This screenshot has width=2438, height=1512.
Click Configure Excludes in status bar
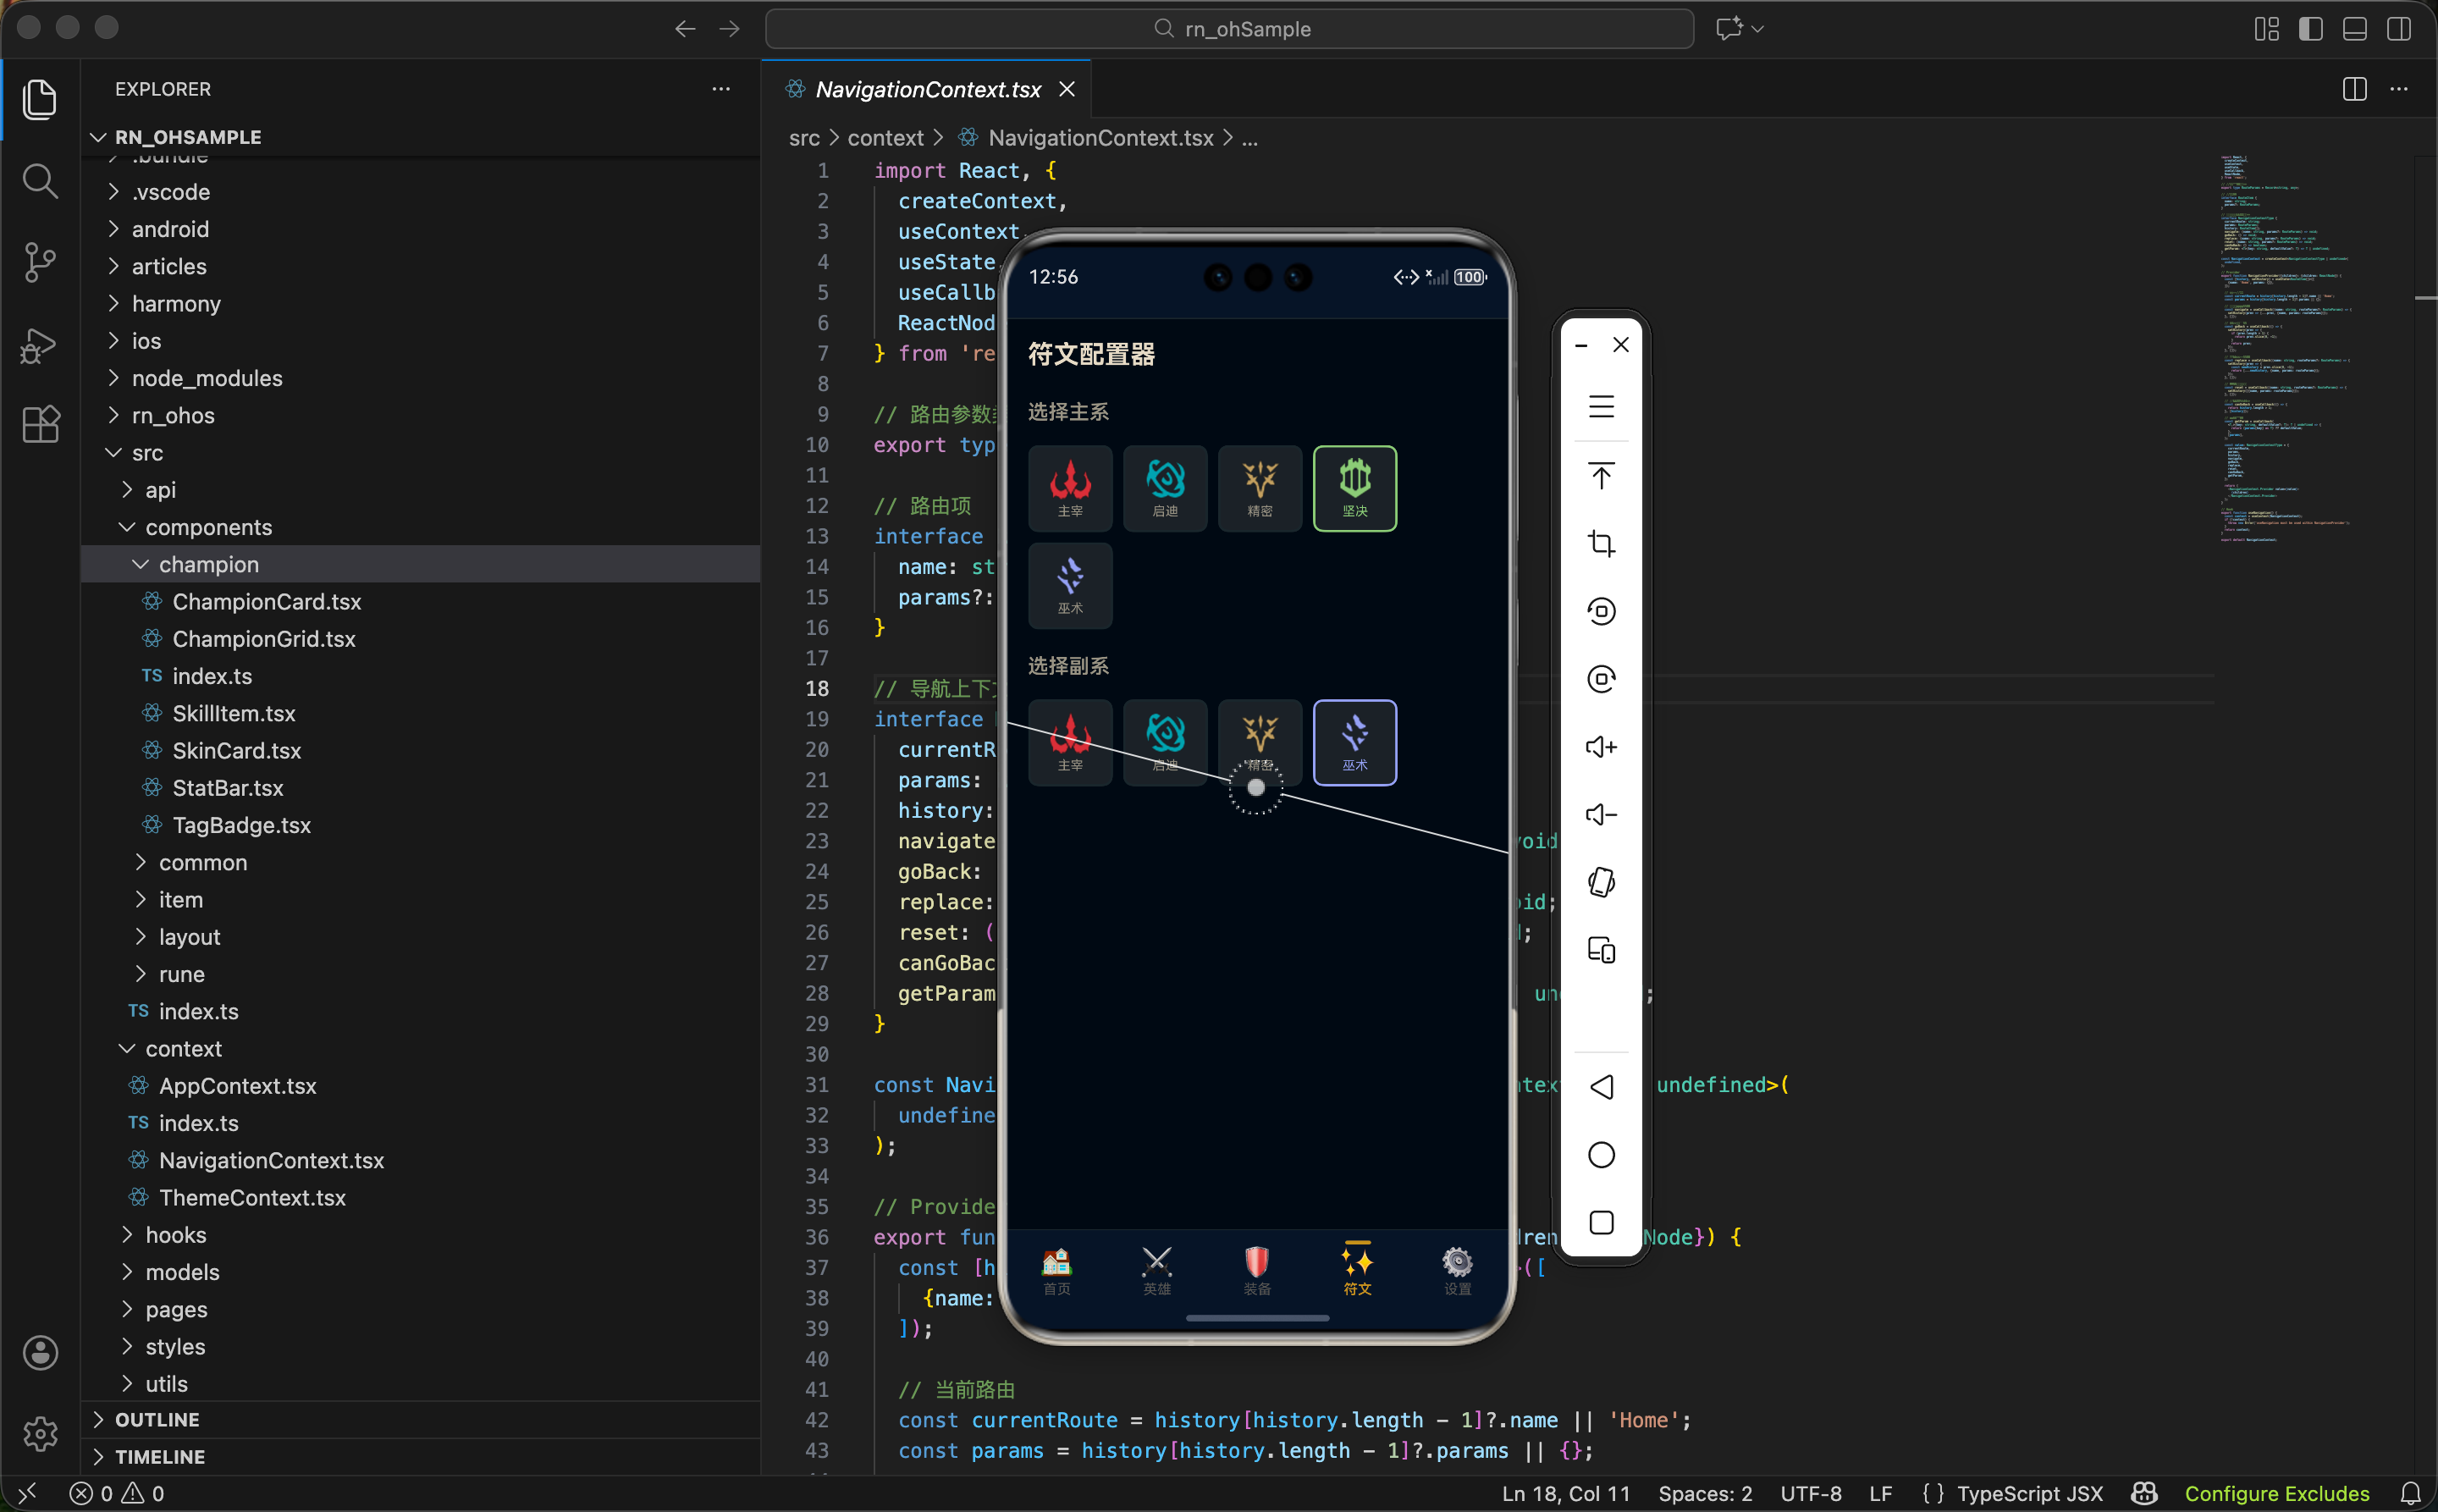click(2276, 1493)
